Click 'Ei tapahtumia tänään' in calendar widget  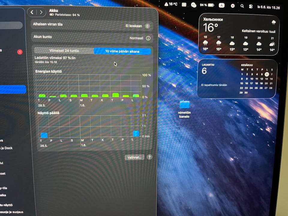[214, 85]
